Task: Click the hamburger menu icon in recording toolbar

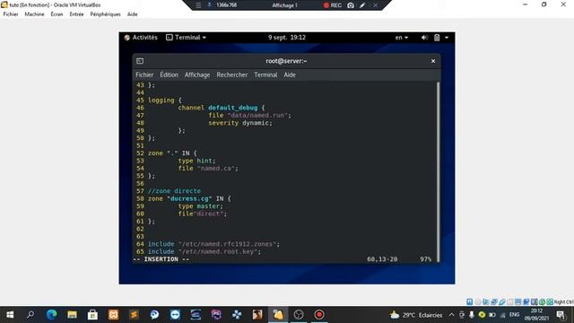Action: point(198,5)
